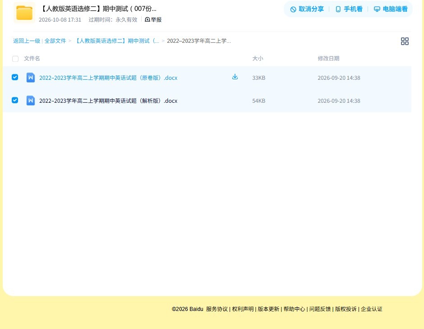Click the Word icon of 原卷版 file
Screen dimensions: 424x329
coord(31,78)
